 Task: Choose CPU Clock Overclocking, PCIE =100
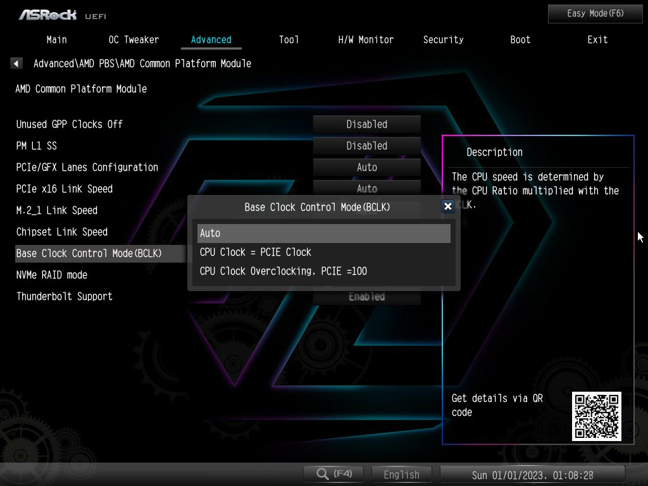[x=324, y=271]
